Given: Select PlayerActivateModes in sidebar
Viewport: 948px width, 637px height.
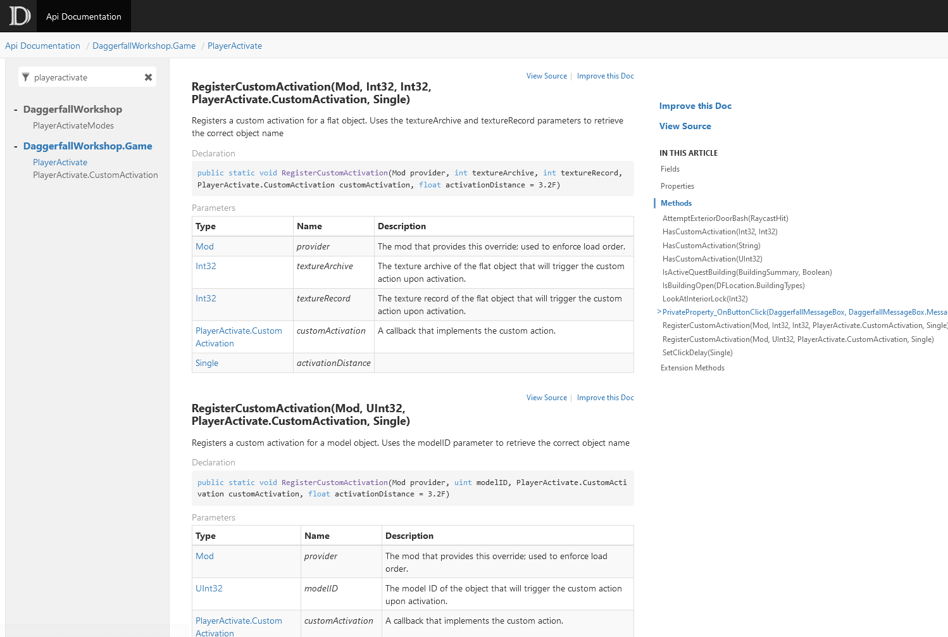Looking at the screenshot, I should (x=73, y=125).
